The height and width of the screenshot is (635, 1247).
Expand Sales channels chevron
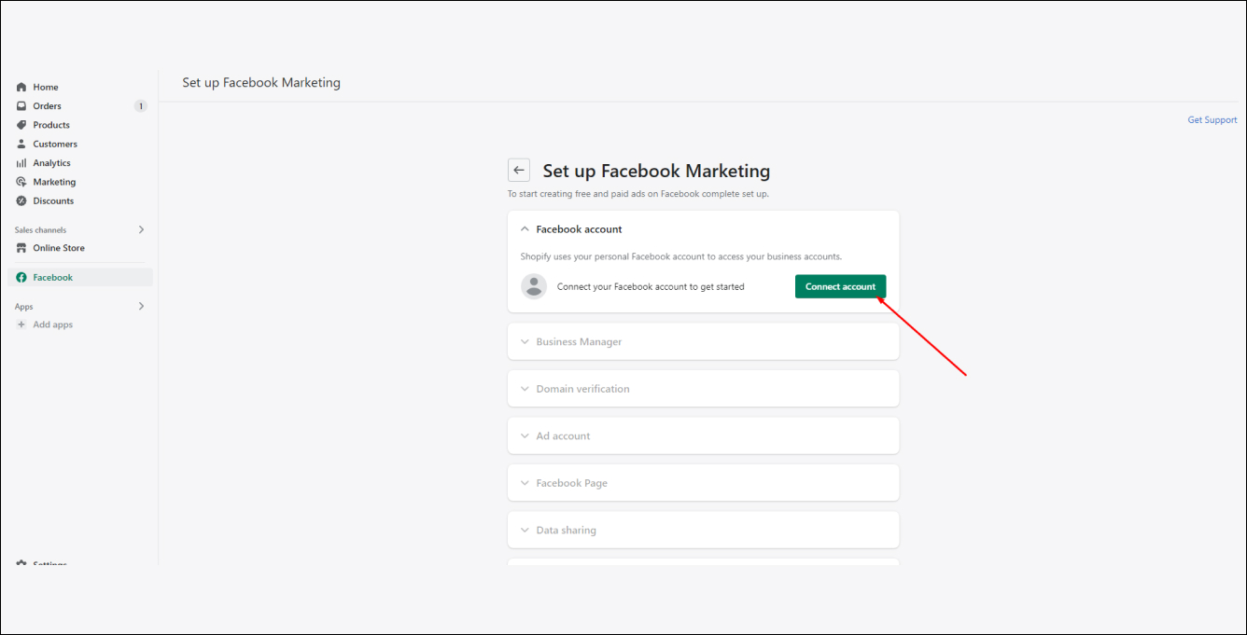point(142,229)
